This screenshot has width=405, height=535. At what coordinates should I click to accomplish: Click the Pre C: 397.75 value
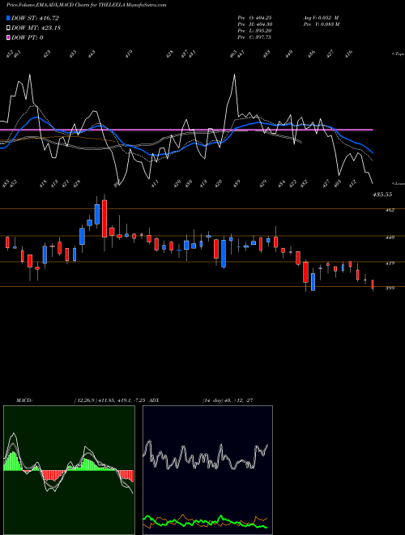(254, 37)
